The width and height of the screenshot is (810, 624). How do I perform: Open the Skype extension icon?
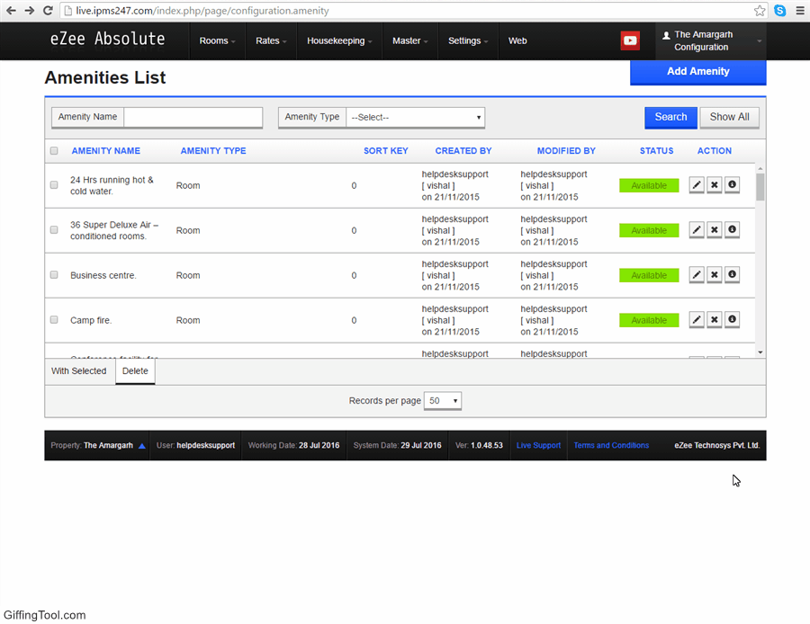point(779,10)
